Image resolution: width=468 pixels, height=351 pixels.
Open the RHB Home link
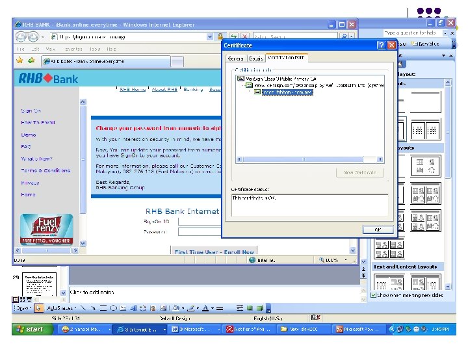[x=133, y=89]
